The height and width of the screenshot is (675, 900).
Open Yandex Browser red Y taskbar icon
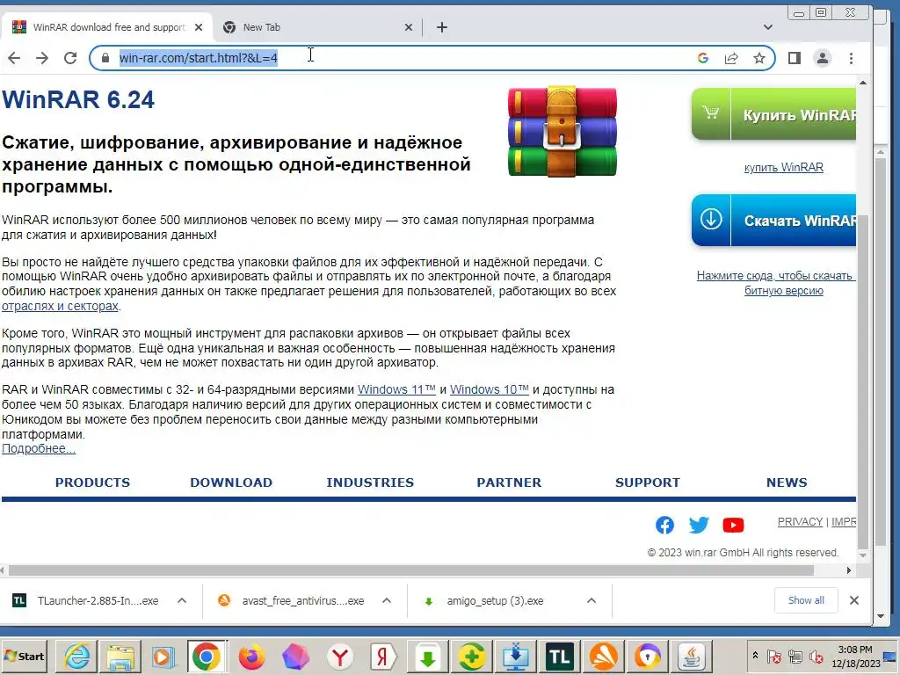[x=340, y=656]
